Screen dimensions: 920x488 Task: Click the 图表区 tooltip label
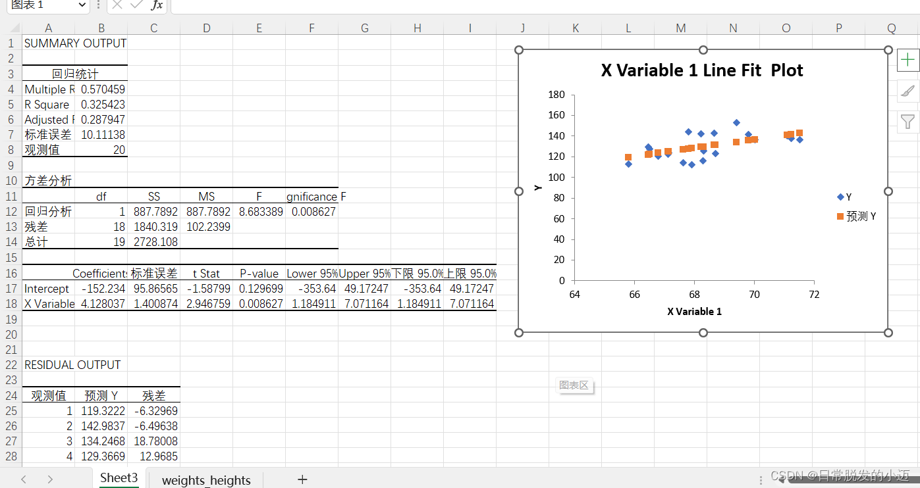[x=574, y=385]
